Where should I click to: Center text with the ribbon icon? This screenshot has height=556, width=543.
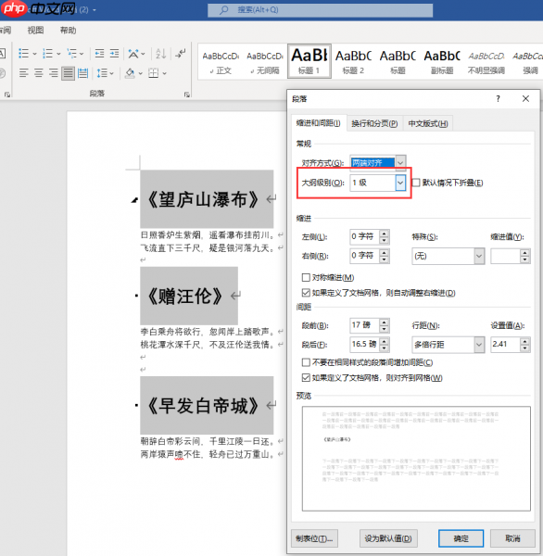click(39, 73)
